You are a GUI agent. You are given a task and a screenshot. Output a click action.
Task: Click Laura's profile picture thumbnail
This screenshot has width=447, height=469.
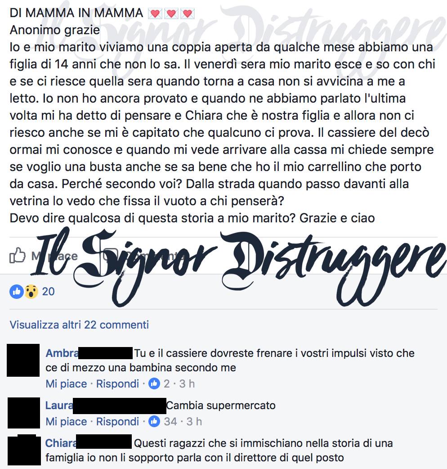[23, 413]
